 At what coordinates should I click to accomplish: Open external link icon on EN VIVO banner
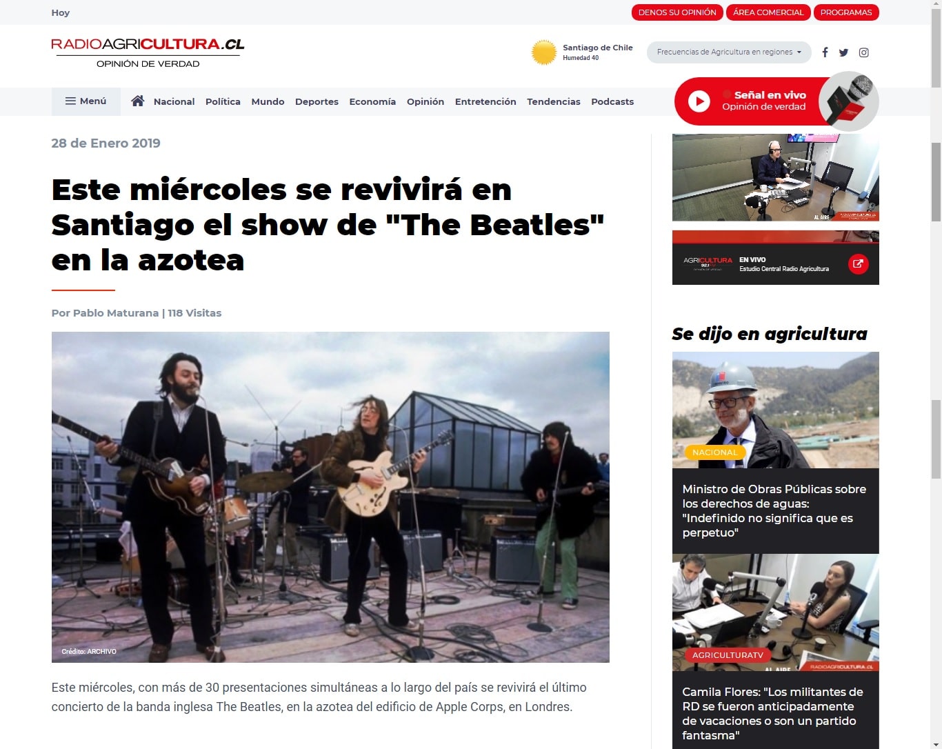tap(858, 263)
